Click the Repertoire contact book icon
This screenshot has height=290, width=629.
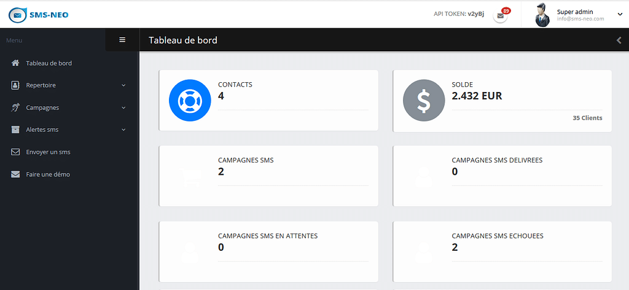coord(16,85)
